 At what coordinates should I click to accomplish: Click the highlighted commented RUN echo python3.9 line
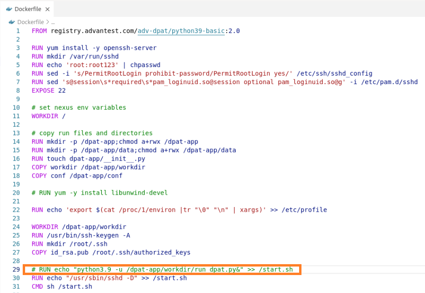(161, 269)
